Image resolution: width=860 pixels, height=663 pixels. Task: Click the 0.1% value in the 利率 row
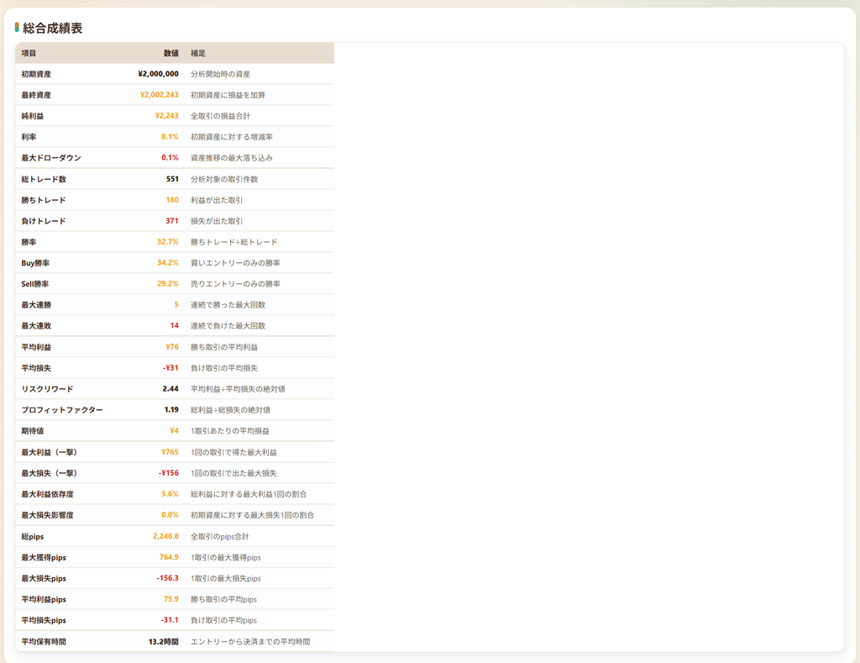[x=170, y=137]
